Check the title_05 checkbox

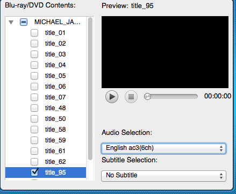(34, 76)
